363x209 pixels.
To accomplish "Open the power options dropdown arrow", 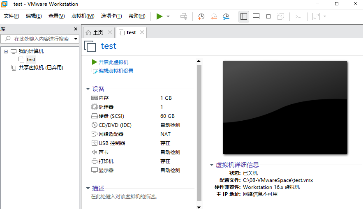I will [168, 16].
